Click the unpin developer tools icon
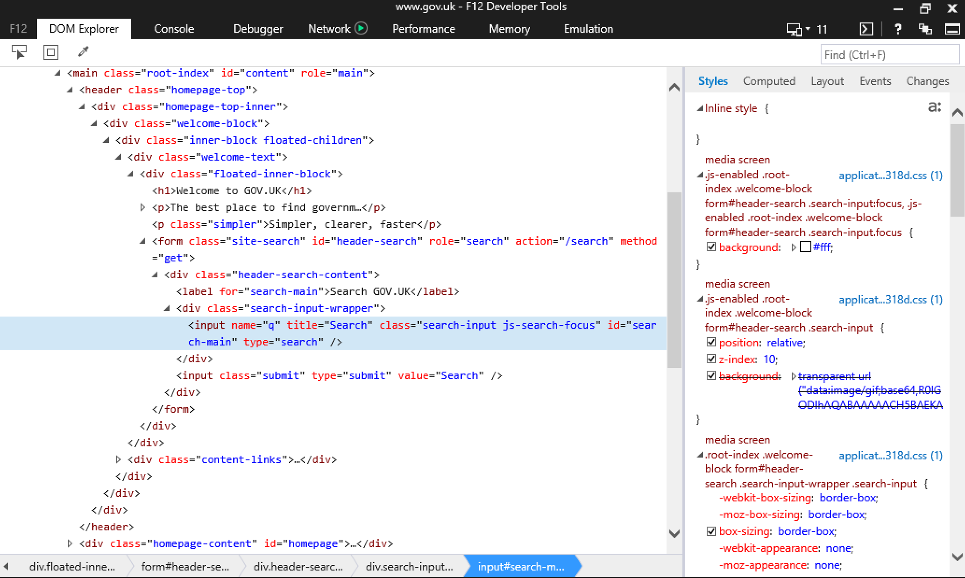 [x=925, y=29]
